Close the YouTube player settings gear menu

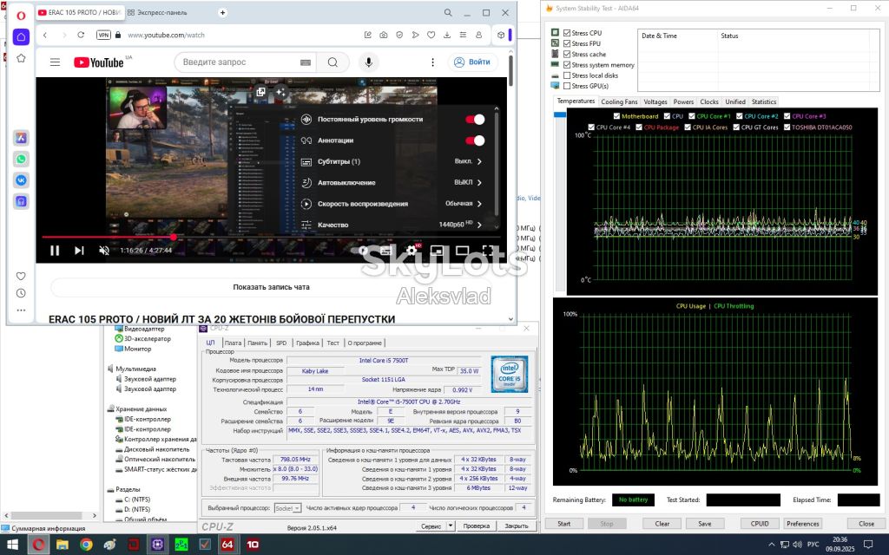click(411, 251)
